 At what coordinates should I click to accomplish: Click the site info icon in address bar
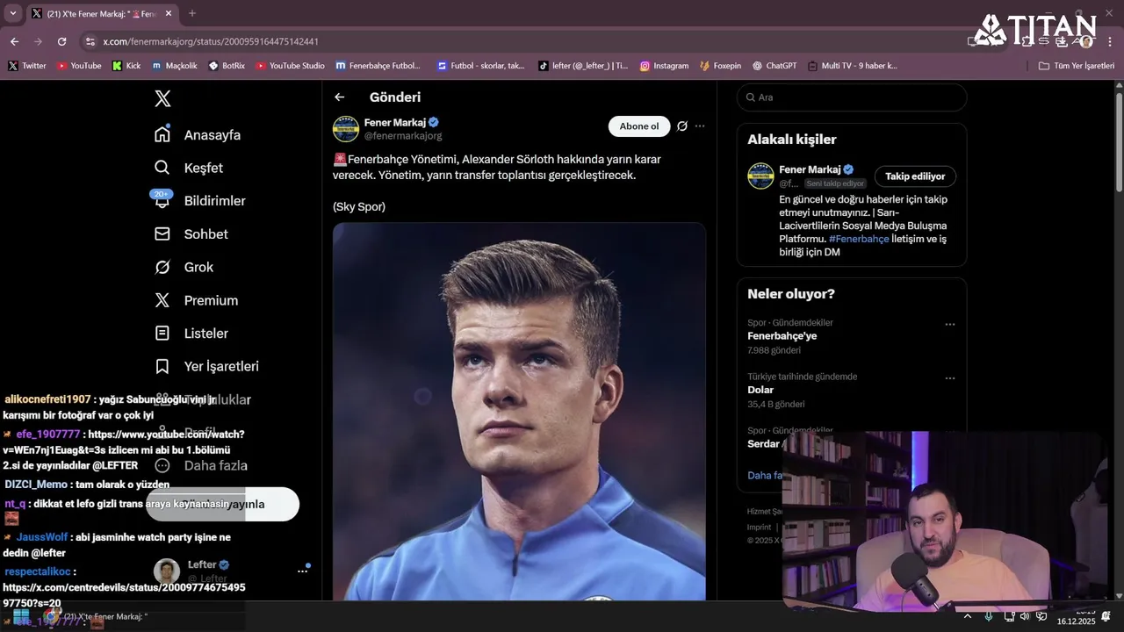[x=90, y=41]
